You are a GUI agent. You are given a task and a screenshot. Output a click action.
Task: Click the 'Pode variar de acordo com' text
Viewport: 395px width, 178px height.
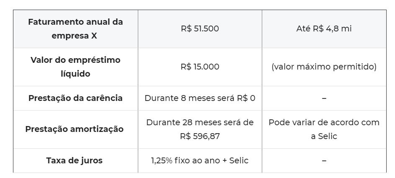pos(324,122)
